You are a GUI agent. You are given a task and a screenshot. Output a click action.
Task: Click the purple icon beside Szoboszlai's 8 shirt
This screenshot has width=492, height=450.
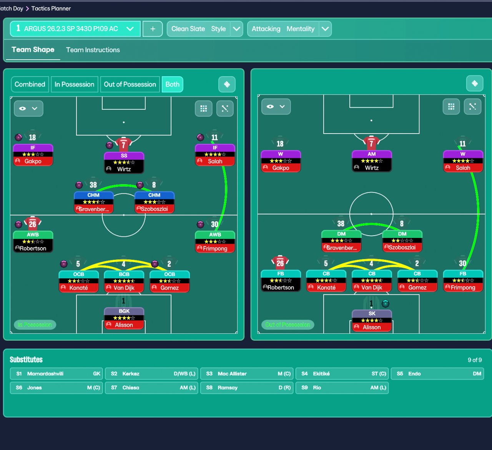(x=140, y=185)
